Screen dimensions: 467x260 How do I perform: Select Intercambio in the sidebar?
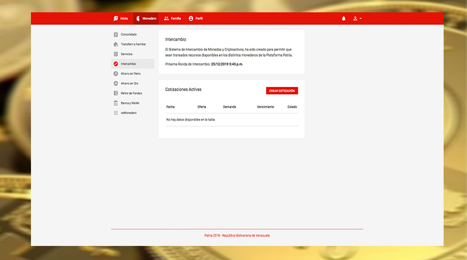click(133, 64)
